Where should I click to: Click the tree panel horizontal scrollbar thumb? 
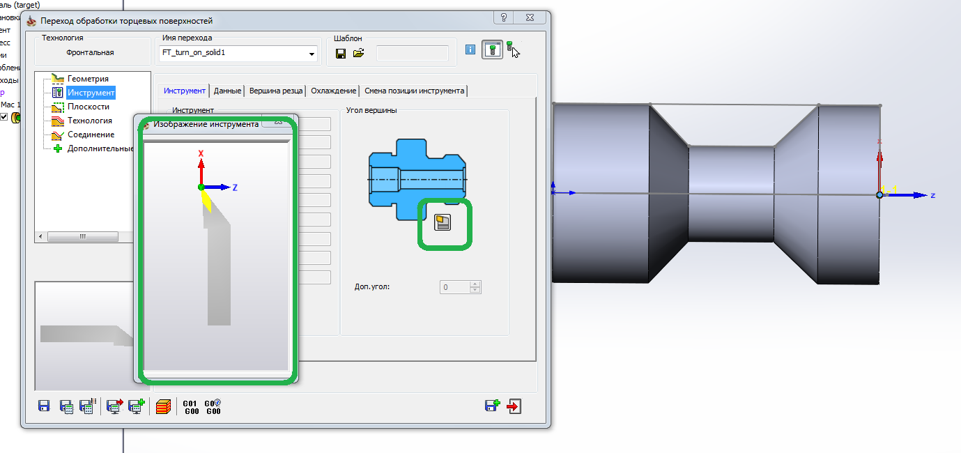pos(82,236)
